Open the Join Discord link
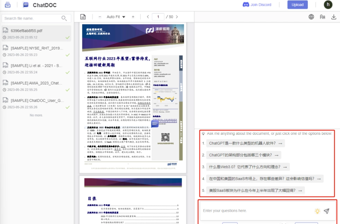Image resolution: width=340 pixels, height=224 pixels. [257, 5]
